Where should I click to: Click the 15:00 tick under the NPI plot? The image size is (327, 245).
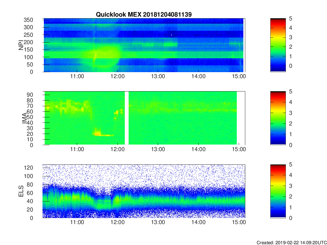(x=238, y=76)
